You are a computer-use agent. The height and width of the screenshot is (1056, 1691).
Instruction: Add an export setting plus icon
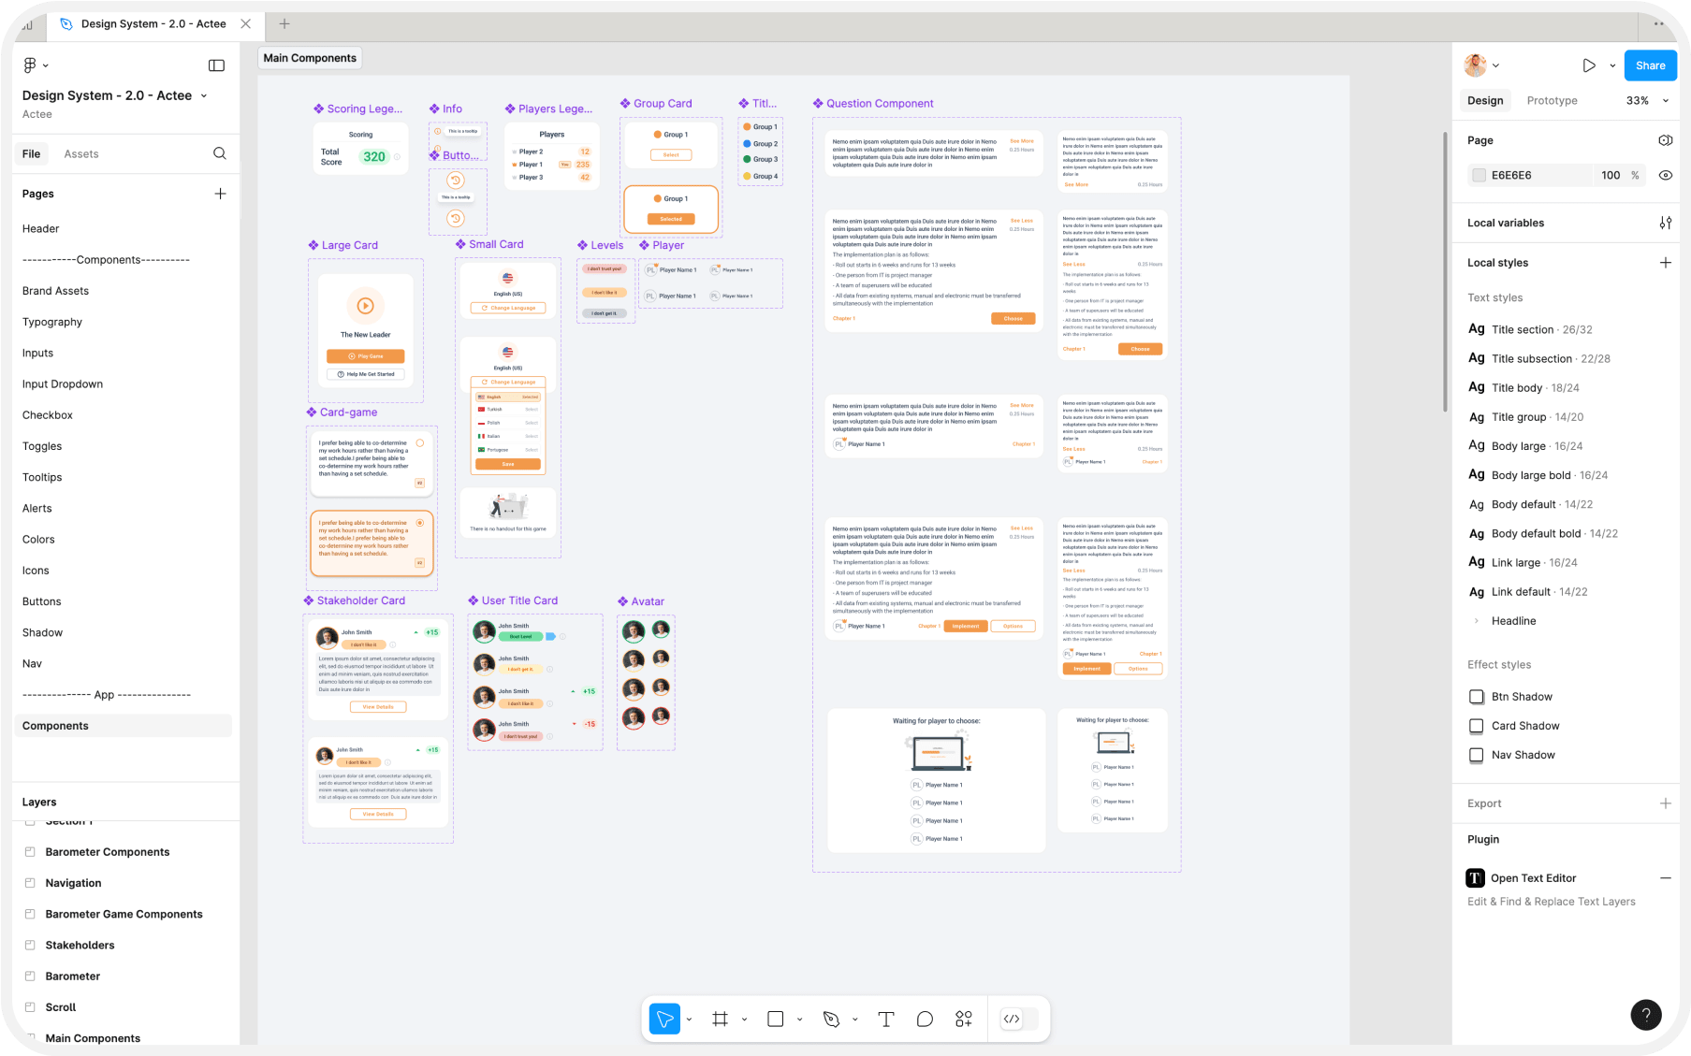coord(1666,803)
